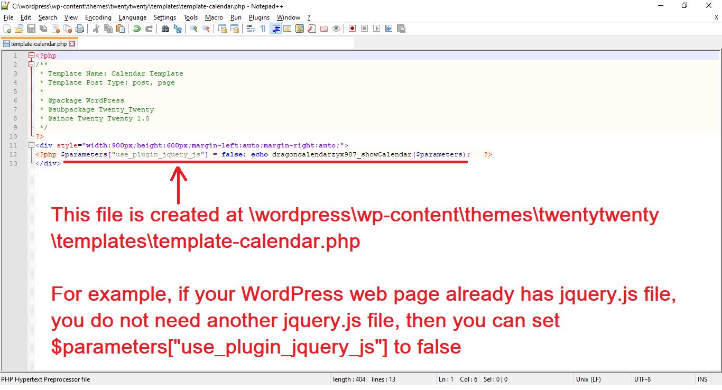
Task: Close the template-calendar.php tab
Action: point(72,44)
